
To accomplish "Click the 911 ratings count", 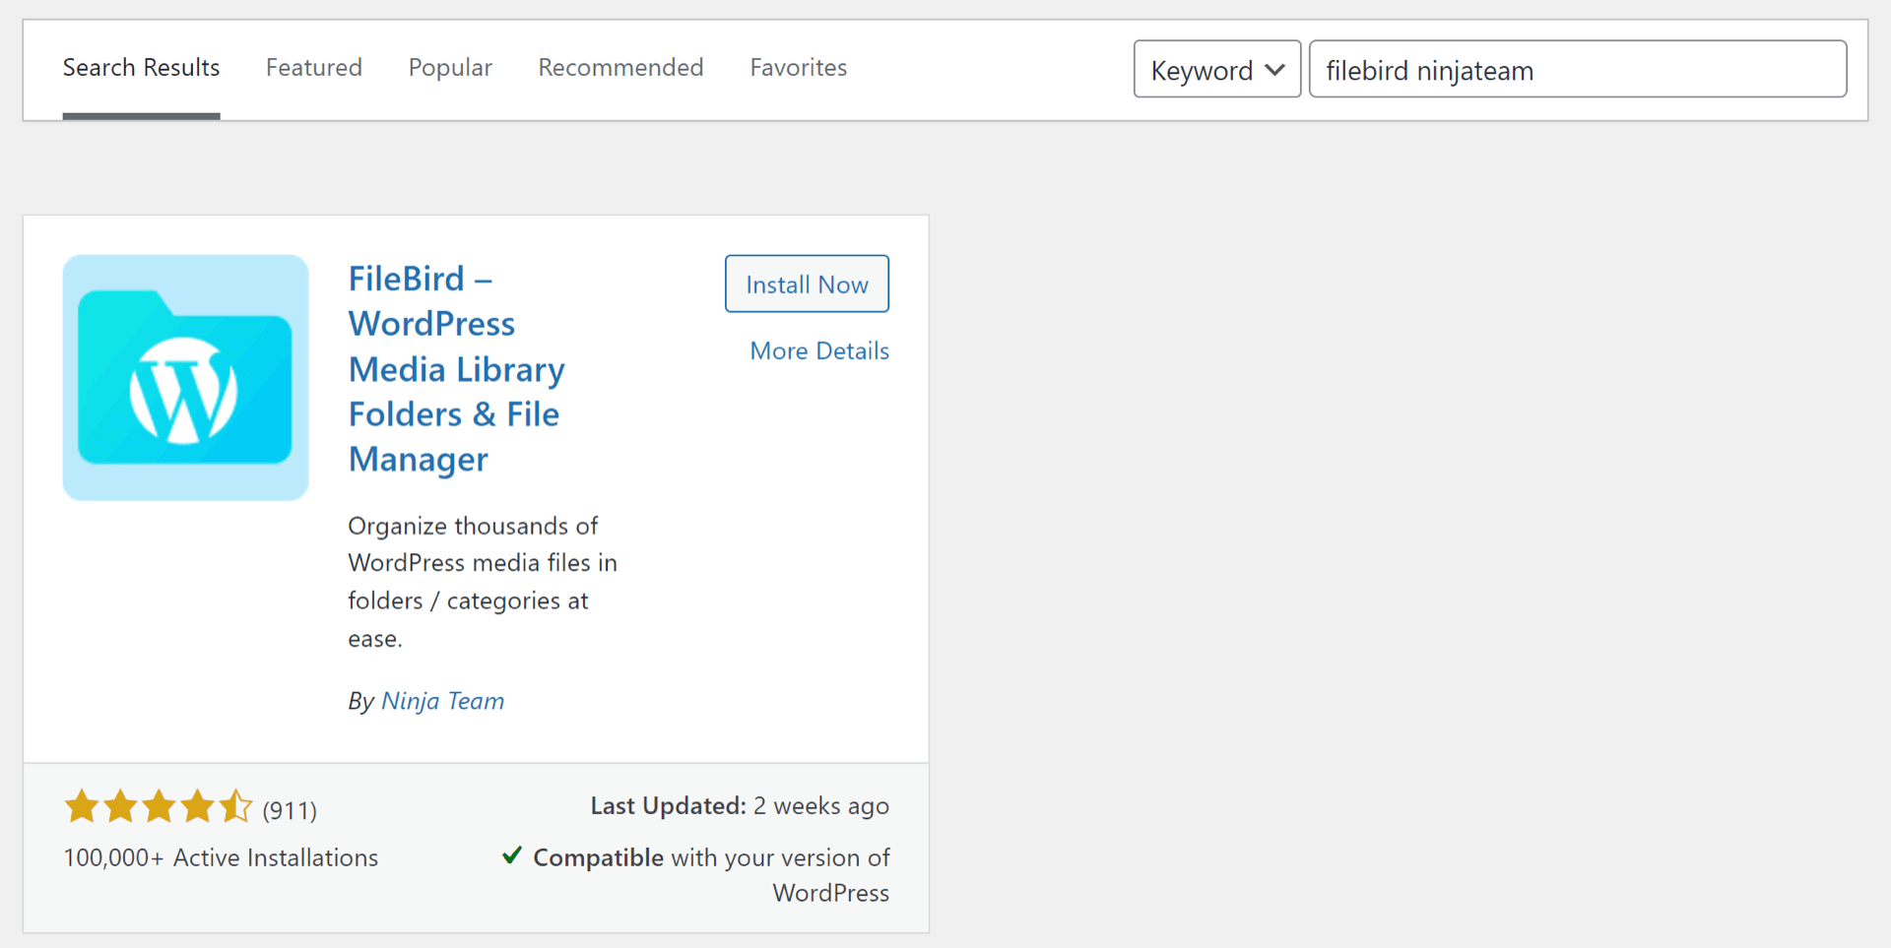I will [290, 810].
